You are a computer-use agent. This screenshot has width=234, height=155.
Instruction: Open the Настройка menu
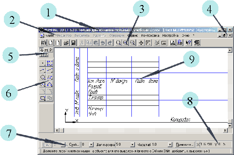pos(170,36)
